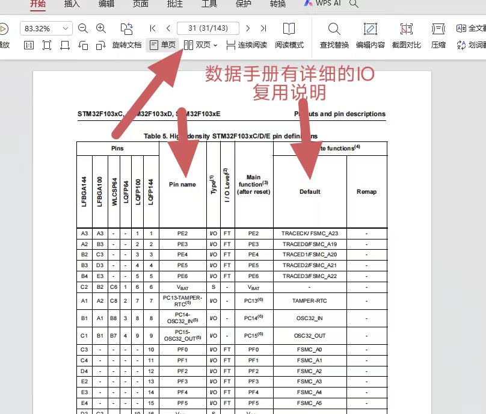
Task: Expand the double page (双页) options arrow
Action: click(x=215, y=45)
